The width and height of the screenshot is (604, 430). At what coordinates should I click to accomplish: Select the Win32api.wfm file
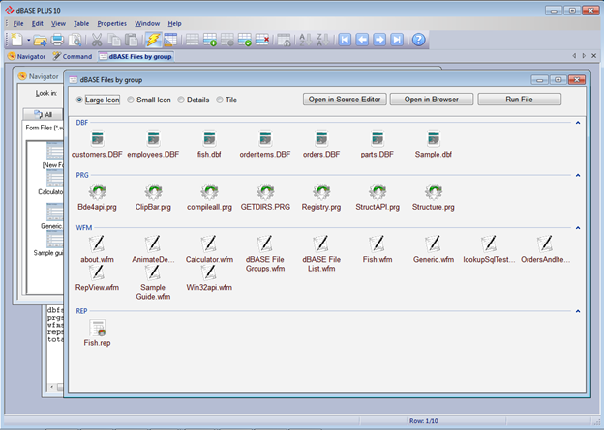coord(209,277)
